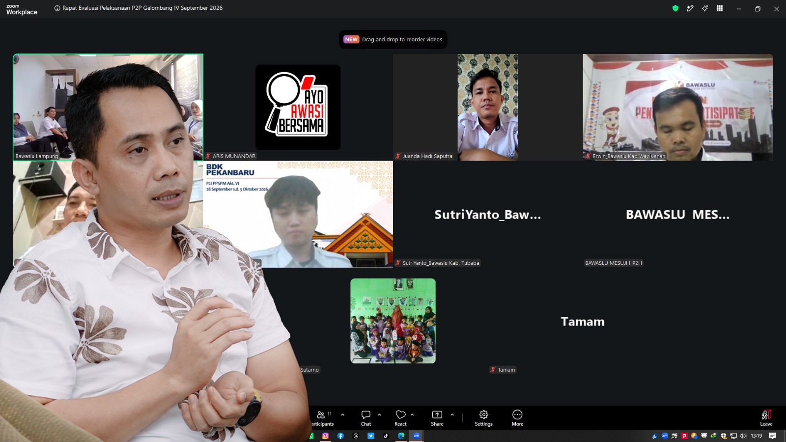Click the meeting title Rapat Evaluasi text
Screen dimensions: 786x442
142,8
